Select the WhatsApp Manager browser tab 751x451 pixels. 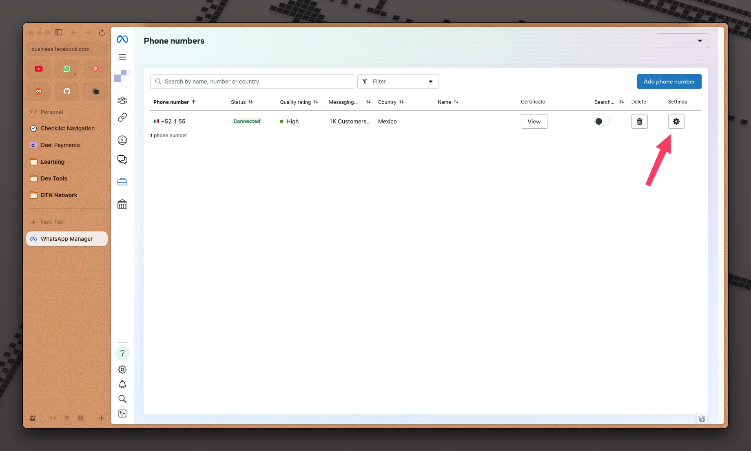[x=67, y=239]
